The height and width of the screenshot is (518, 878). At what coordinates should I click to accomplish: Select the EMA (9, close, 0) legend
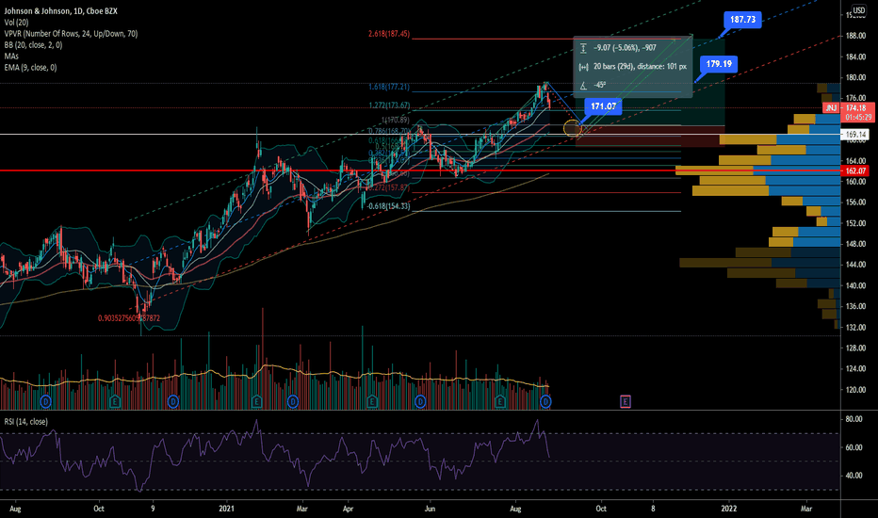[30, 67]
